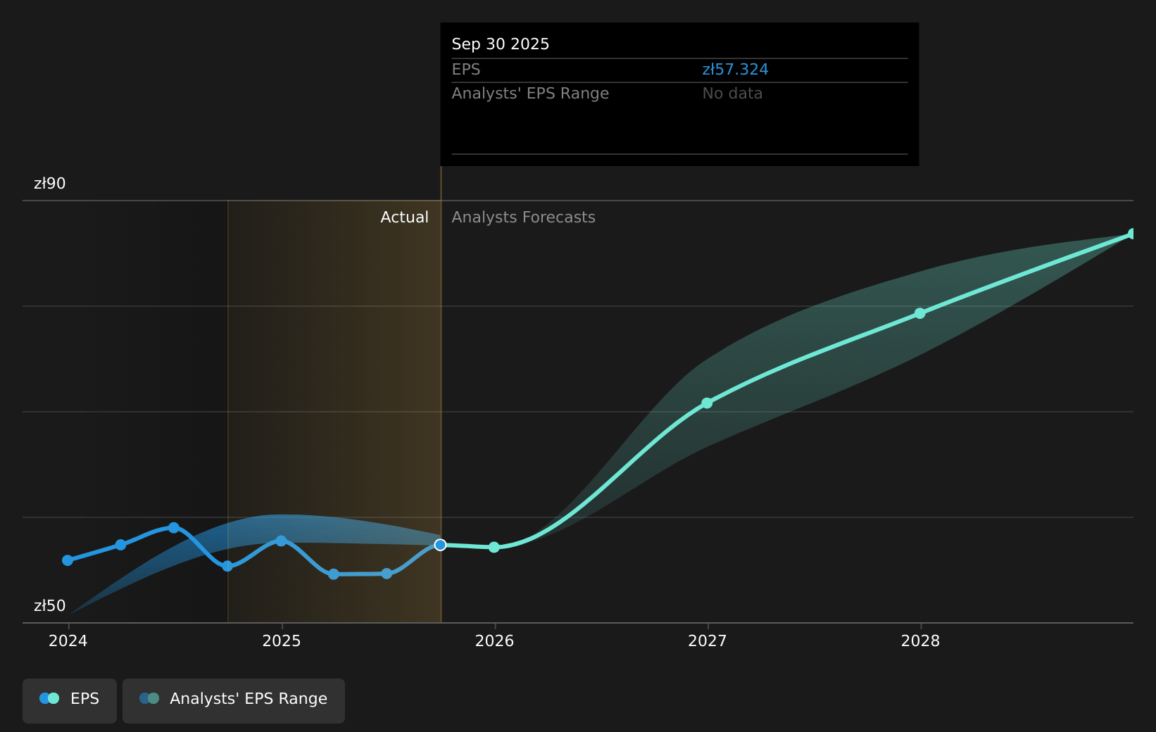Select the last forecast point at chart's right edge
Image resolution: width=1156 pixels, height=732 pixels.
tap(1132, 234)
